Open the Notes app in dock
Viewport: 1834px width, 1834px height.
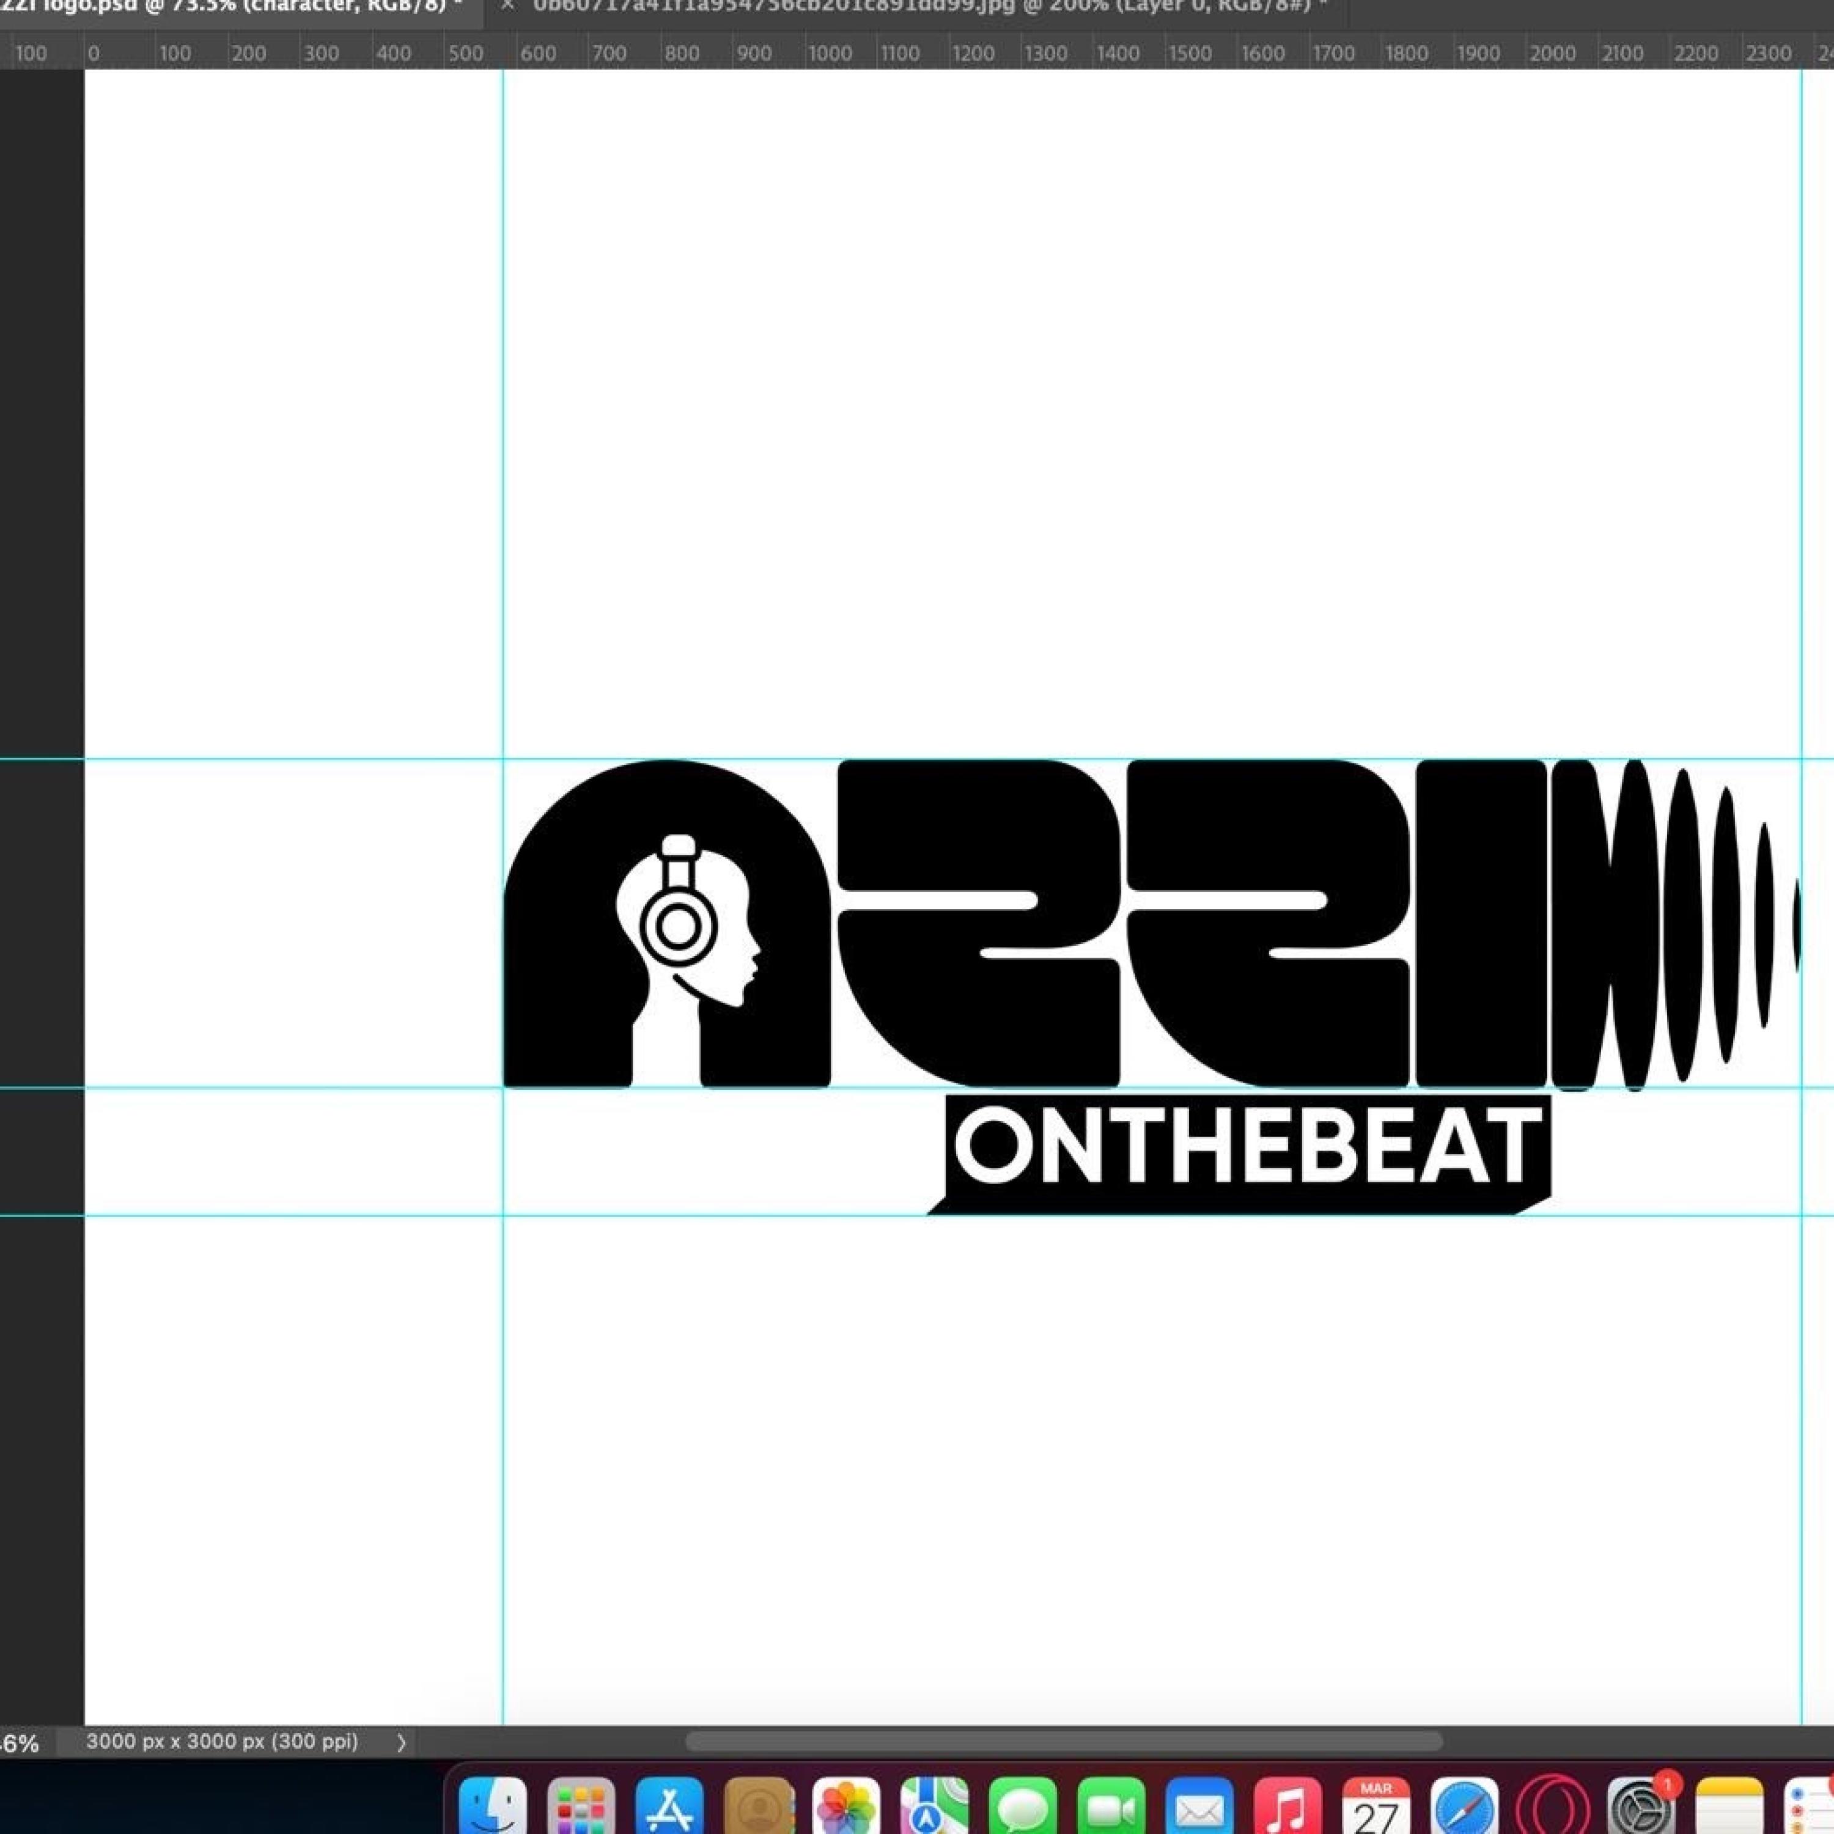[1729, 1803]
